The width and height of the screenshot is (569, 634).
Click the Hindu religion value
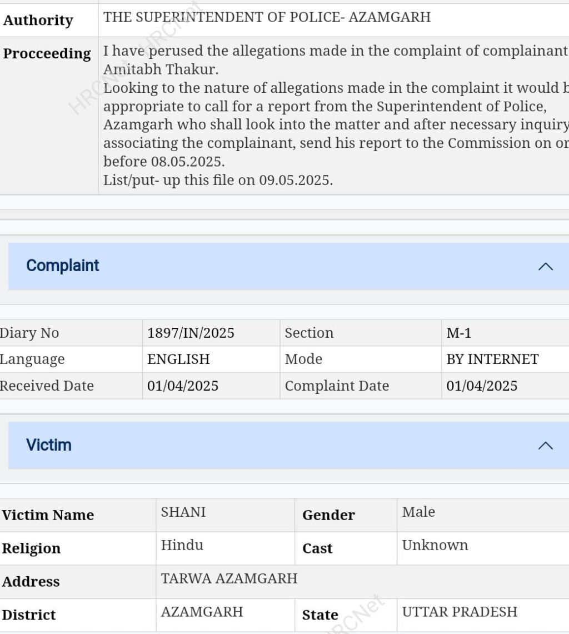coord(182,546)
